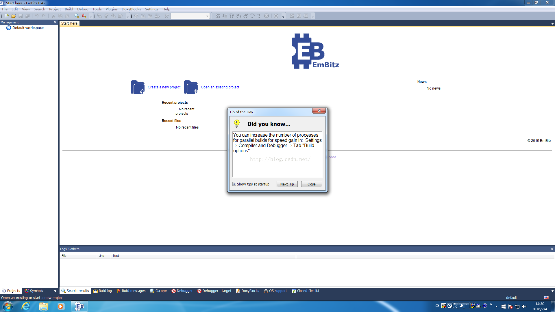Switch to the Build log tab
Image resolution: width=555 pixels, height=312 pixels.
[103, 291]
